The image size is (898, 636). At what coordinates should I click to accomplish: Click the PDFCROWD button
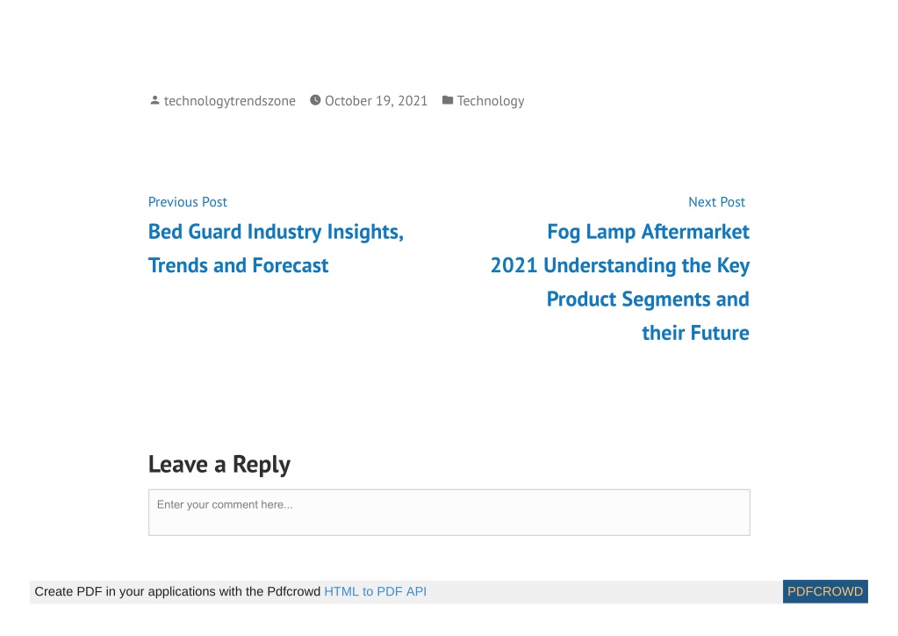click(825, 591)
